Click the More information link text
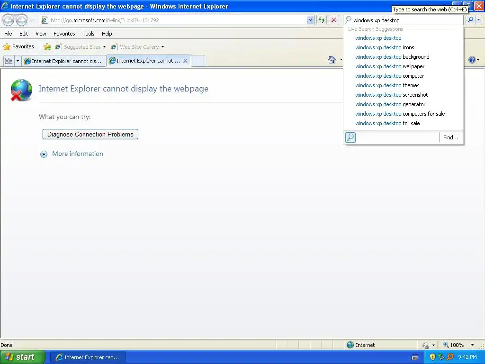This screenshot has height=364, width=485. [78, 154]
